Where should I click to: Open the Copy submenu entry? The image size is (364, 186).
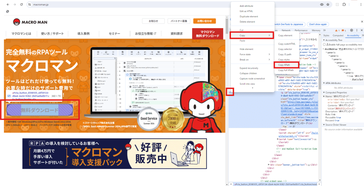coord(251,36)
